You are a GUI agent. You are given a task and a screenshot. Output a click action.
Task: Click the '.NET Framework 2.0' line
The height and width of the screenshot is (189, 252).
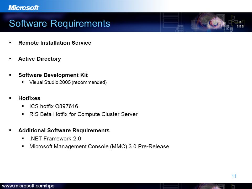point(55,139)
